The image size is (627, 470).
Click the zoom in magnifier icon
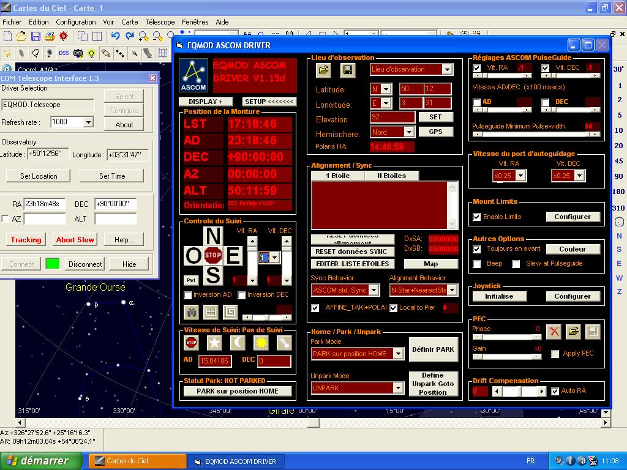(x=143, y=37)
